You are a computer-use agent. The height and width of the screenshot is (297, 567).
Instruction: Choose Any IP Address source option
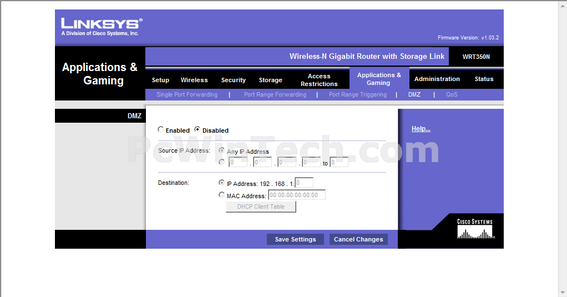point(222,150)
